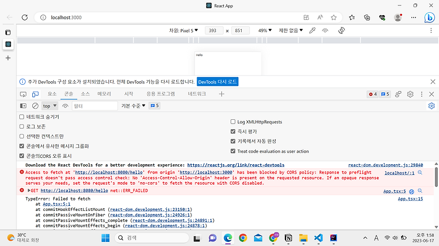Viewport: 439px width, 246px height.
Task: Toggle device emulation in DevTools
Action: pyautogui.click(x=35, y=94)
